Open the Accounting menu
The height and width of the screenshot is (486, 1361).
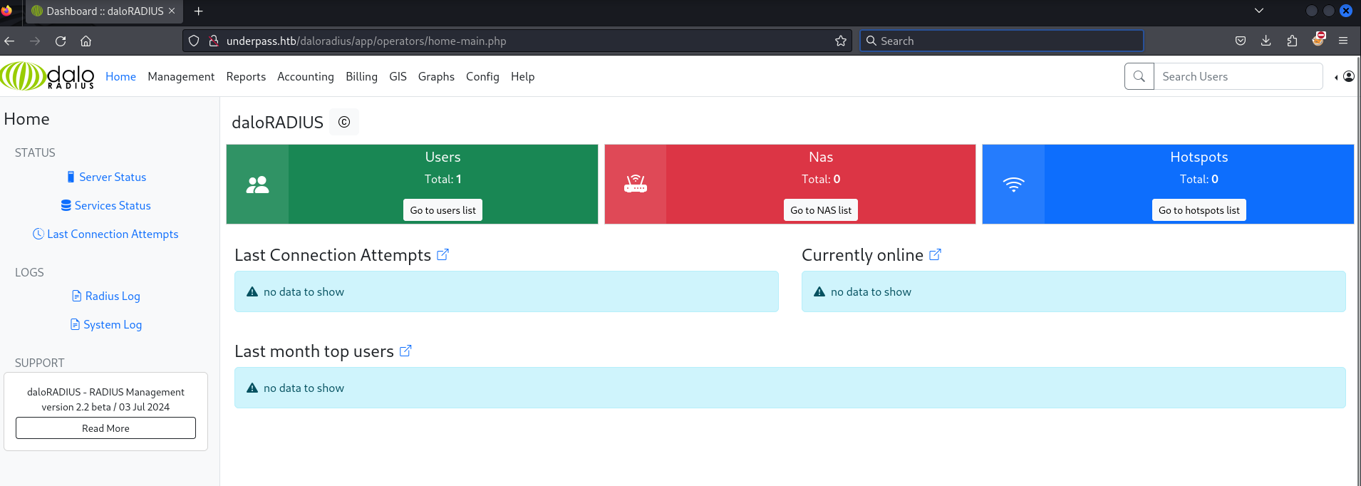305,76
